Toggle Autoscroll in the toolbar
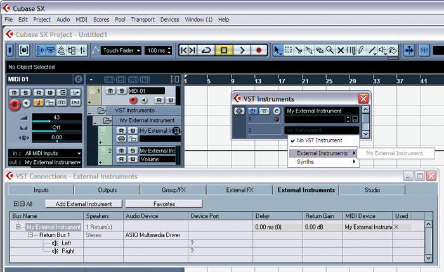Image resolution: width=444 pixels, height=272 pixels. pyautogui.click(x=409, y=50)
